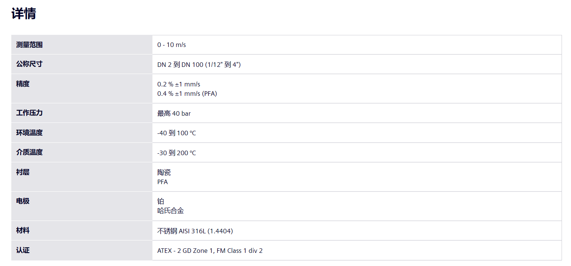Click the 最高 40 bar value
The image size is (571, 266).
[x=174, y=113]
